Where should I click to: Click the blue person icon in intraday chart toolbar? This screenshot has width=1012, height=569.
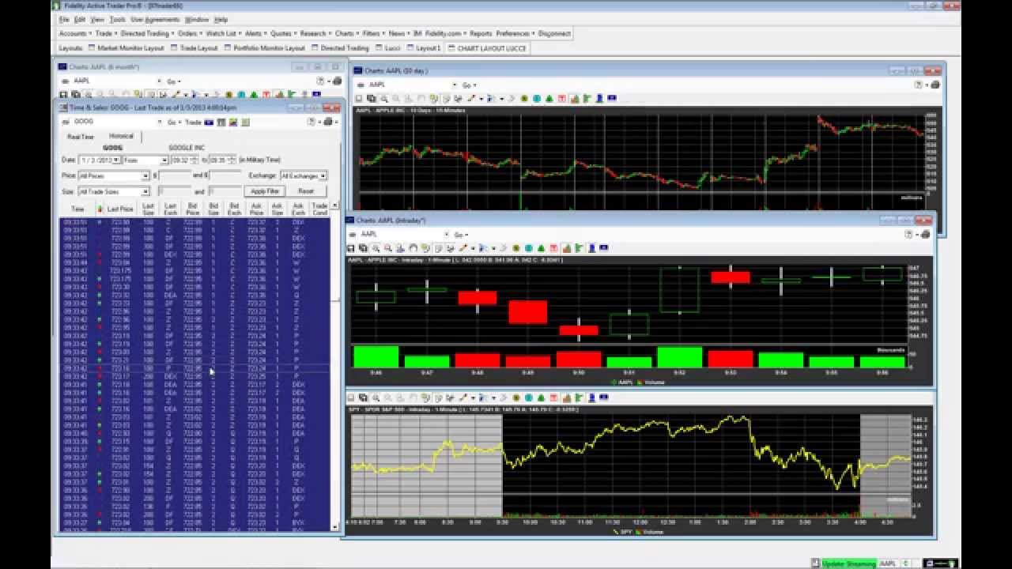pos(592,247)
